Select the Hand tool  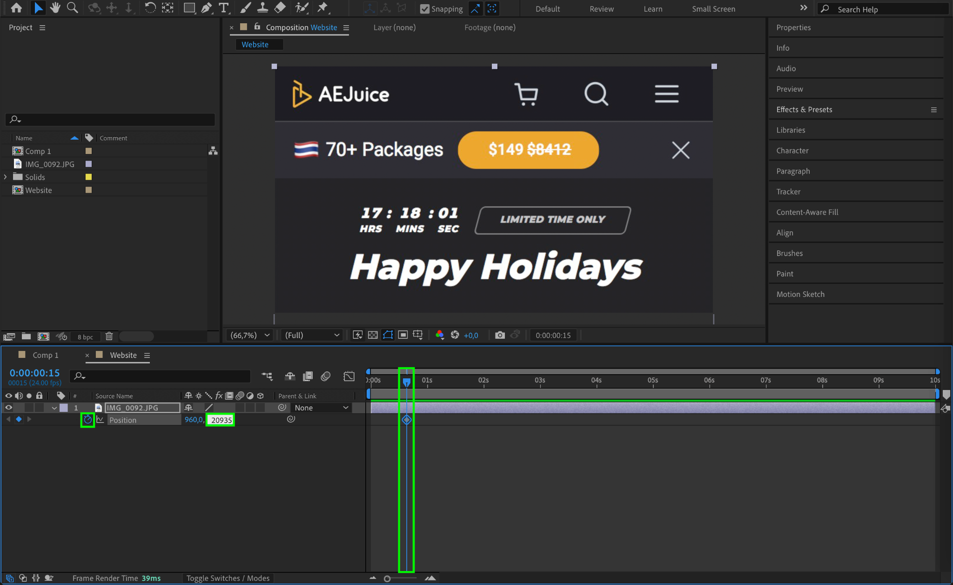55,8
